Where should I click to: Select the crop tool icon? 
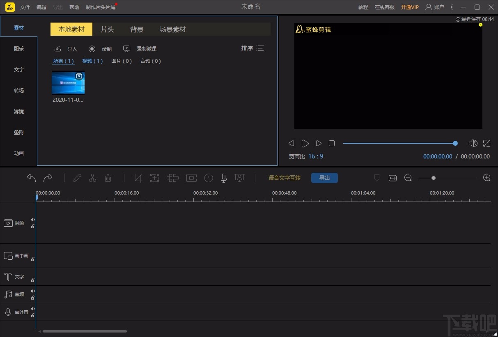(138, 178)
